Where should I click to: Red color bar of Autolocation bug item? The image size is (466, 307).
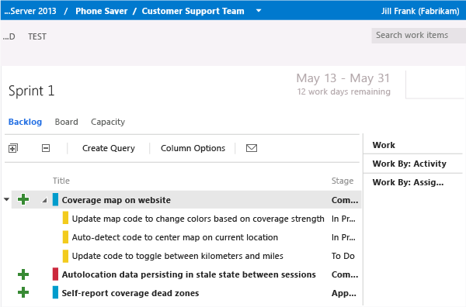(55, 274)
